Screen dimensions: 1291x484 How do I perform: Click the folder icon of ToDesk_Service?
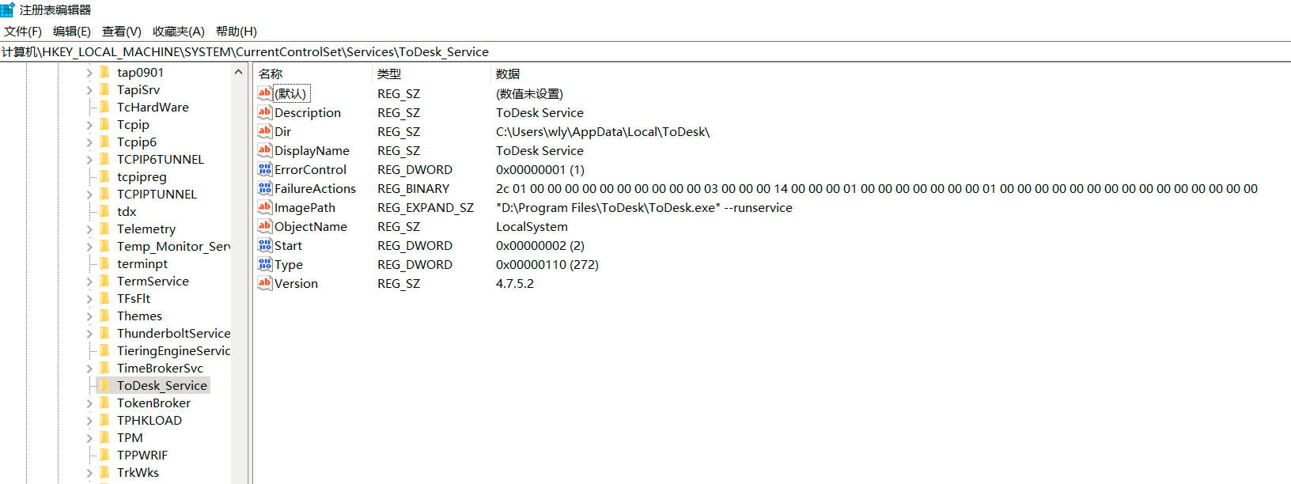(104, 385)
